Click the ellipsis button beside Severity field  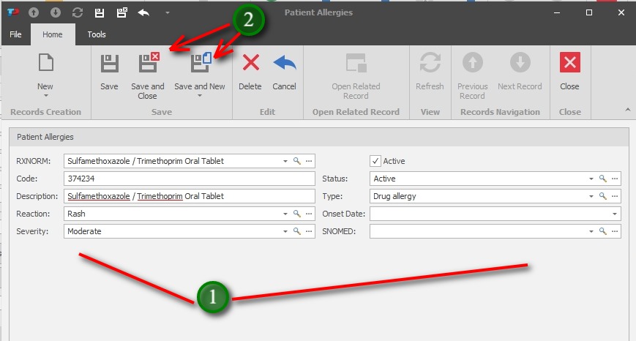click(x=310, y=231)
